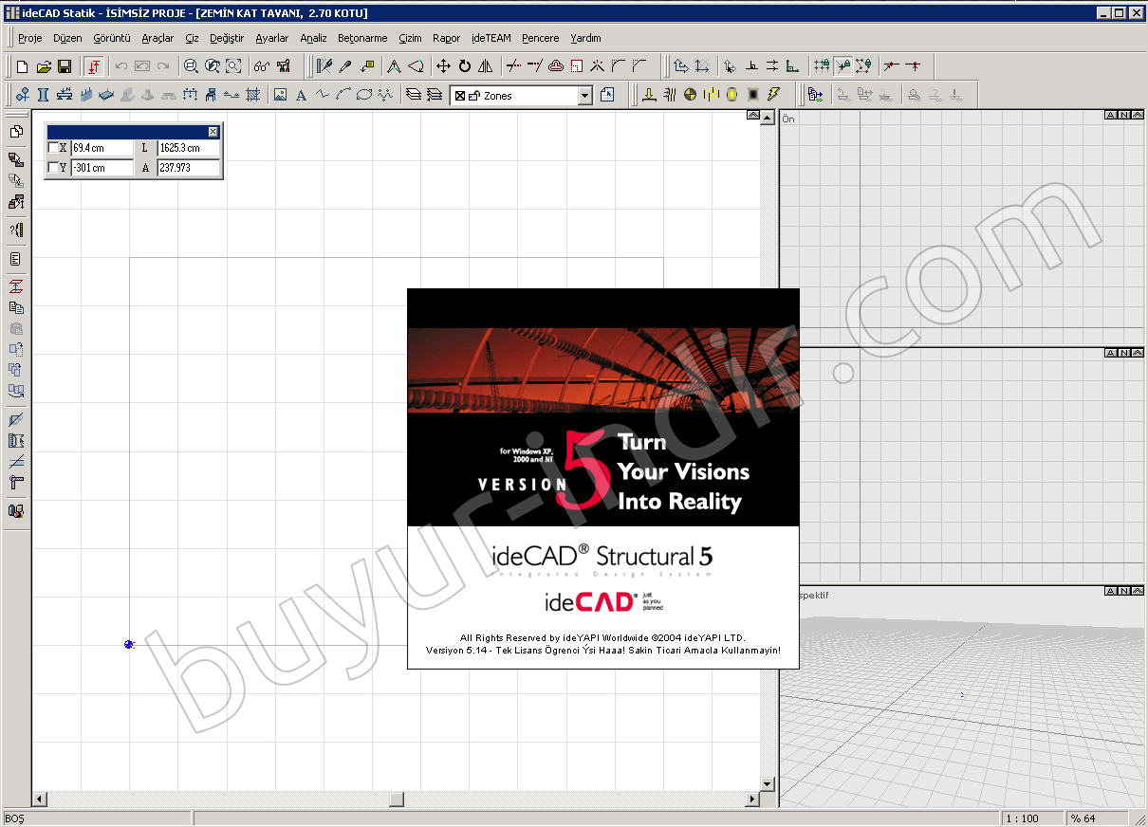This screenshot has height=827, width=1148.
Task: Click the L length field showing 1625.3 cm
Action: point(189,148)
